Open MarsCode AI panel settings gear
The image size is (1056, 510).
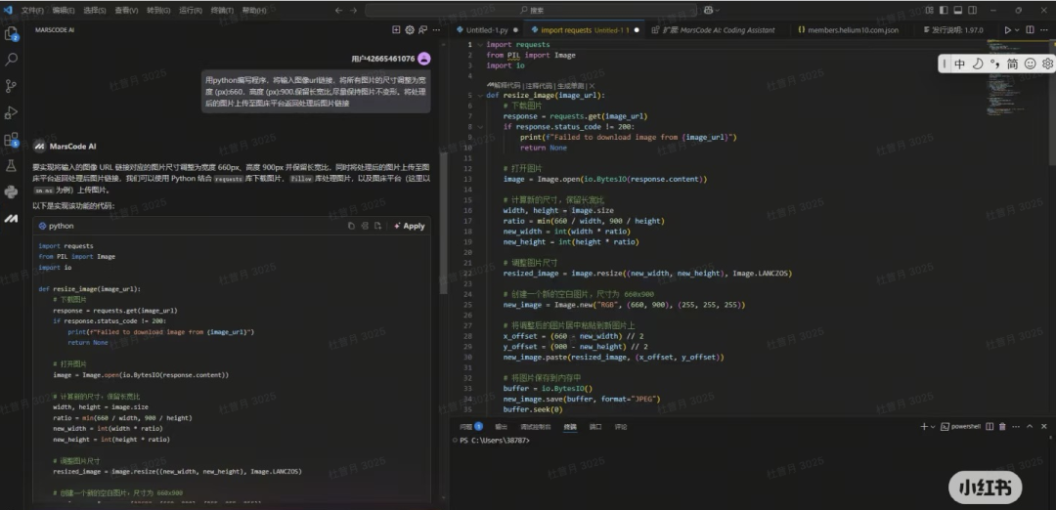(410, 30)
